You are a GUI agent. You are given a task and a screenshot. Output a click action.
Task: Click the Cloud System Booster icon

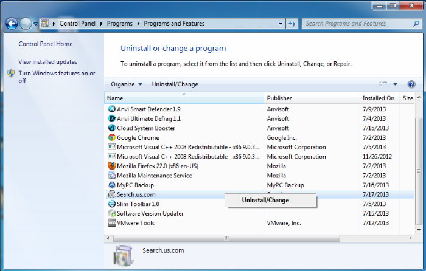[111, 128]
